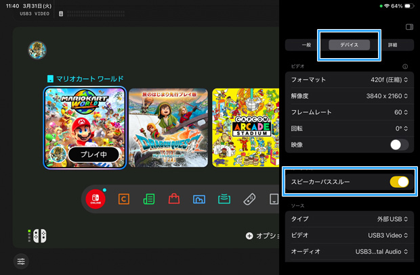Open the green News icon
Image resolution: width=420 pixels, height=275 pixels.
click(149, 199)
